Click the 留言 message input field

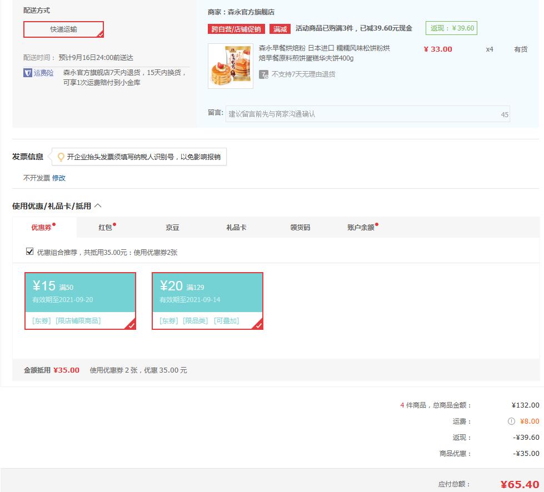coord(368,114)
